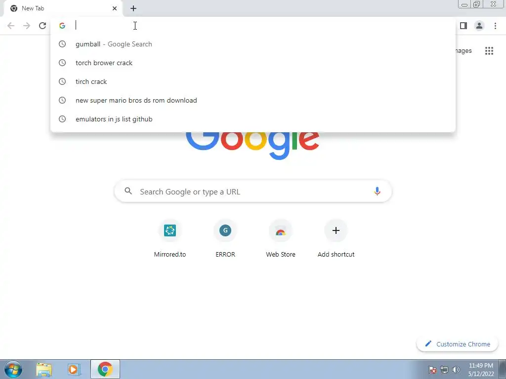Open the ERROR shortcut tile
Image resolution: width=506 pixels, height=379 pixels.
point(225,238)
